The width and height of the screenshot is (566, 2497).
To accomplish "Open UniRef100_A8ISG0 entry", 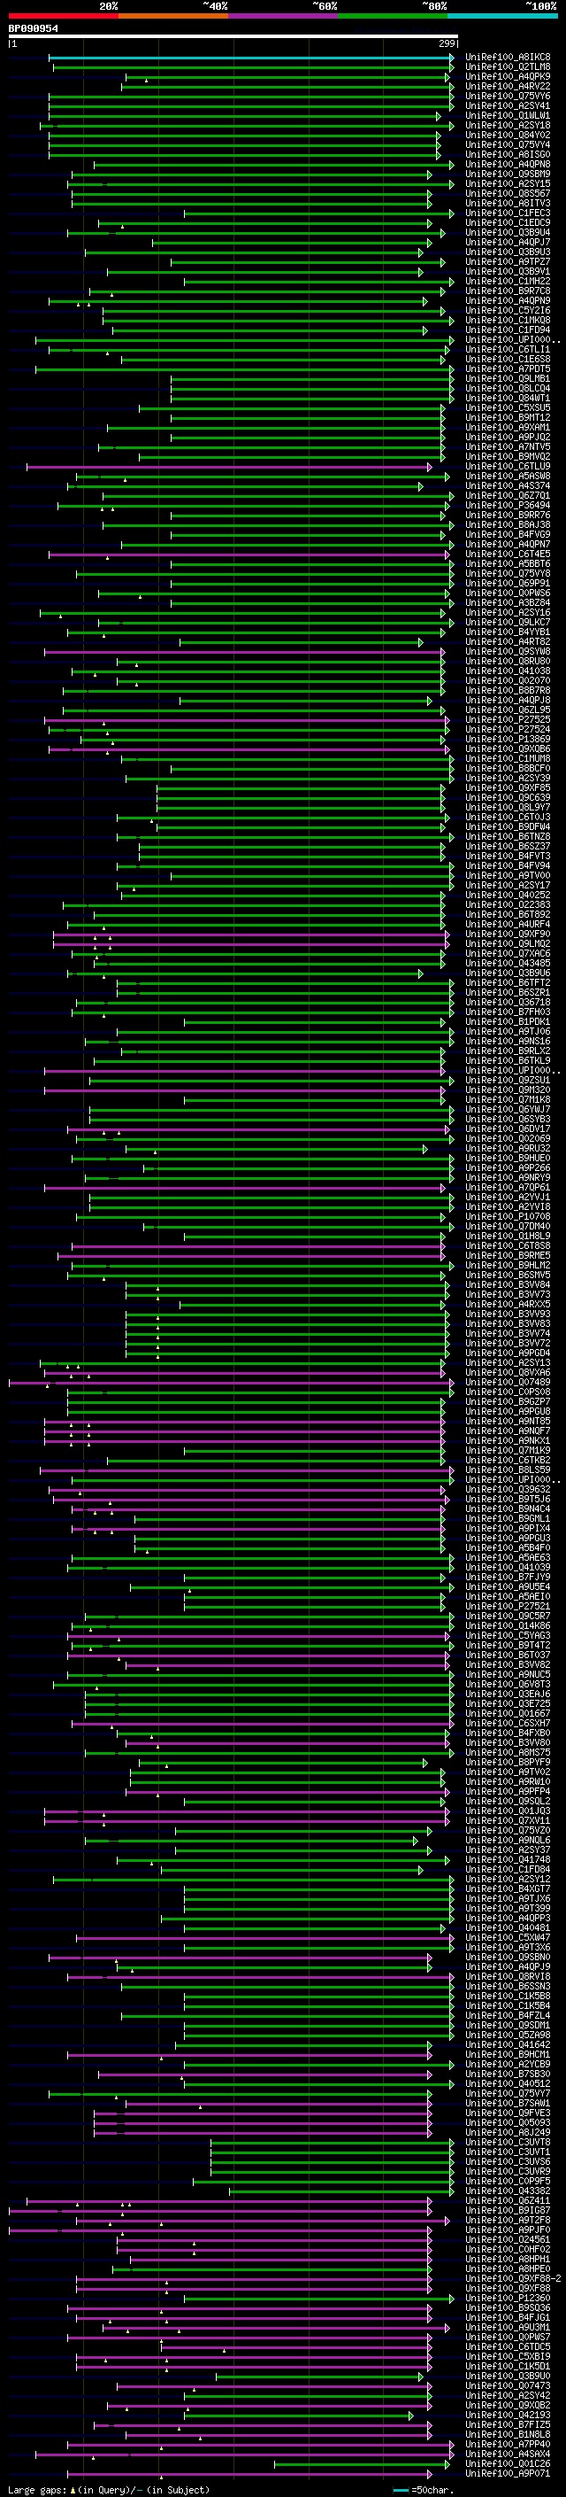I will (x=508, y=154).
